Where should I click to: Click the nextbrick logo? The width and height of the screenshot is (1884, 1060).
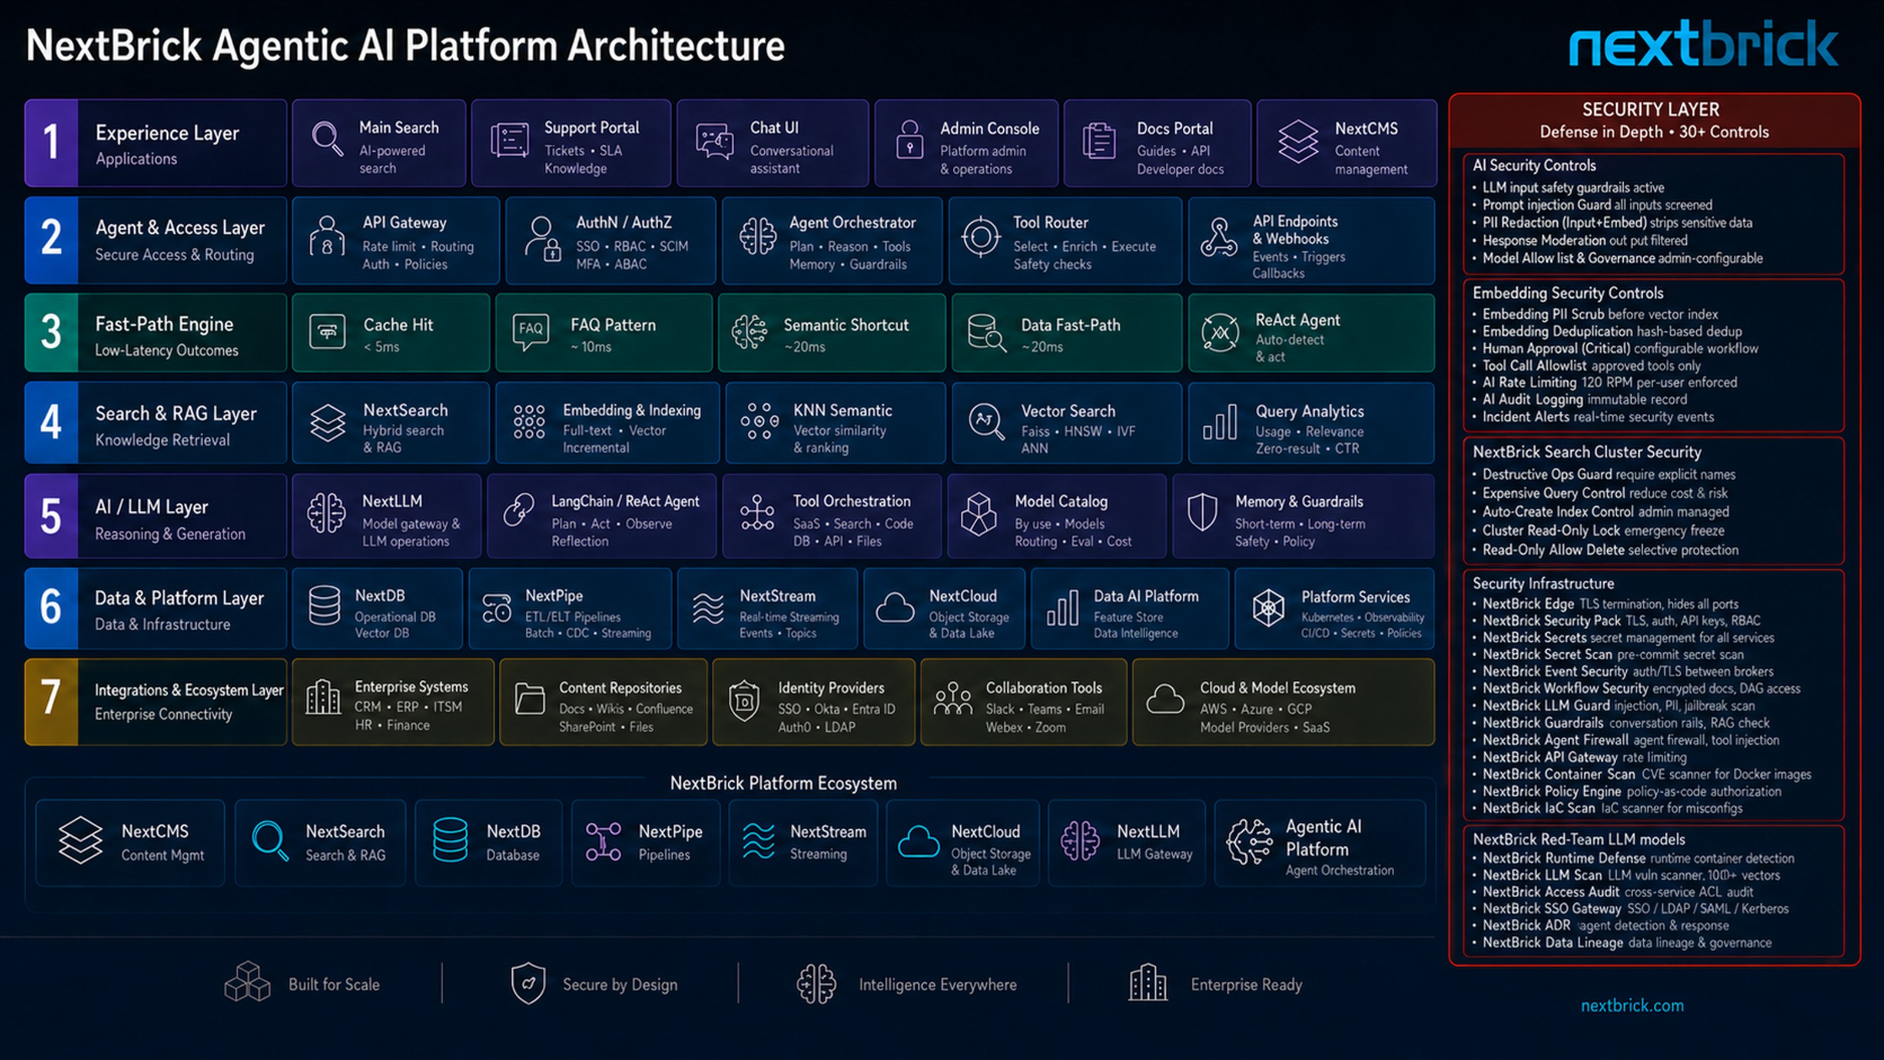coord(1703,43)
